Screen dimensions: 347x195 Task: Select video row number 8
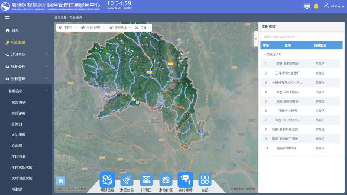(x=300, y=130)
